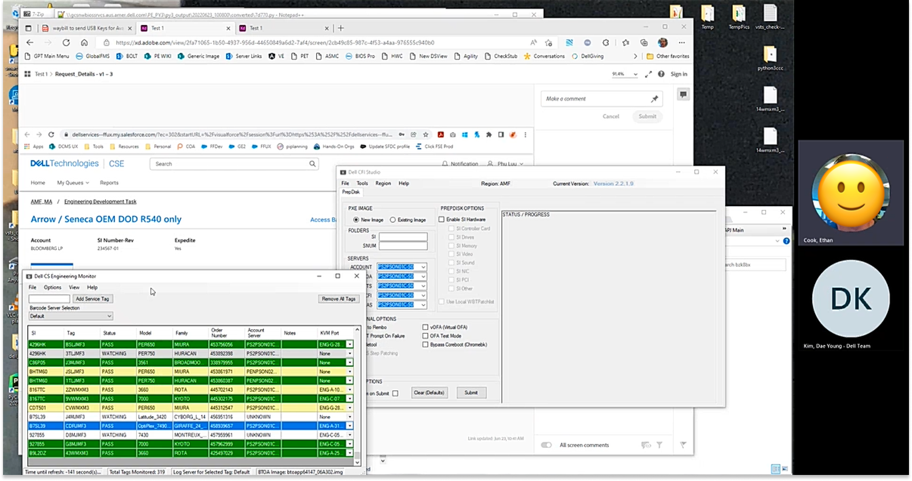
Task: Click the SI folder input field
Action: click(x=403, y=237)
